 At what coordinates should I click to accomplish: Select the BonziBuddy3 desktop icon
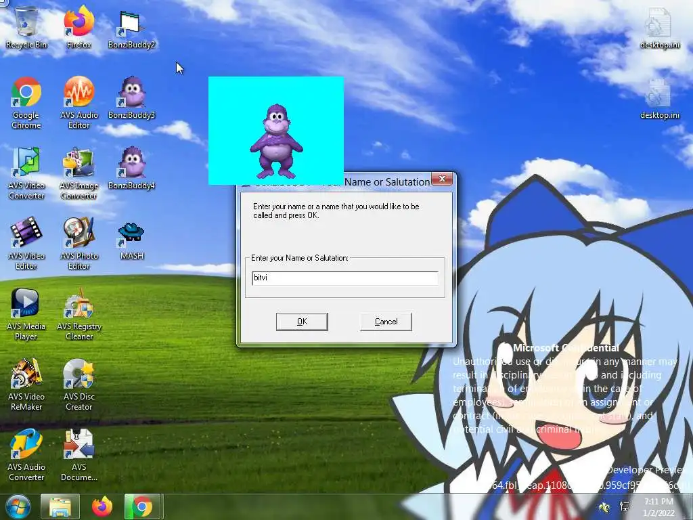click(x=132, y=98)
